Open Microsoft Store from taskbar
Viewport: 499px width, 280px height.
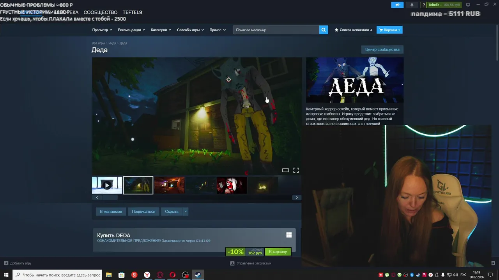click(122, 275)
